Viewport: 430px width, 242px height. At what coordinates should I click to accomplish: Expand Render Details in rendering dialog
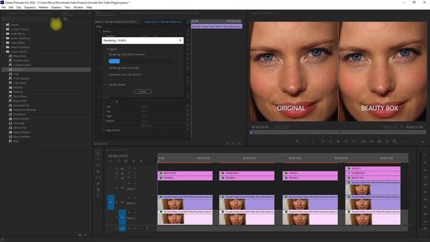coord(105,85)
